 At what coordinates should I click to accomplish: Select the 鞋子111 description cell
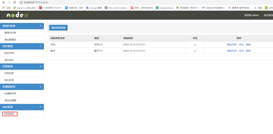click(107, 51)
